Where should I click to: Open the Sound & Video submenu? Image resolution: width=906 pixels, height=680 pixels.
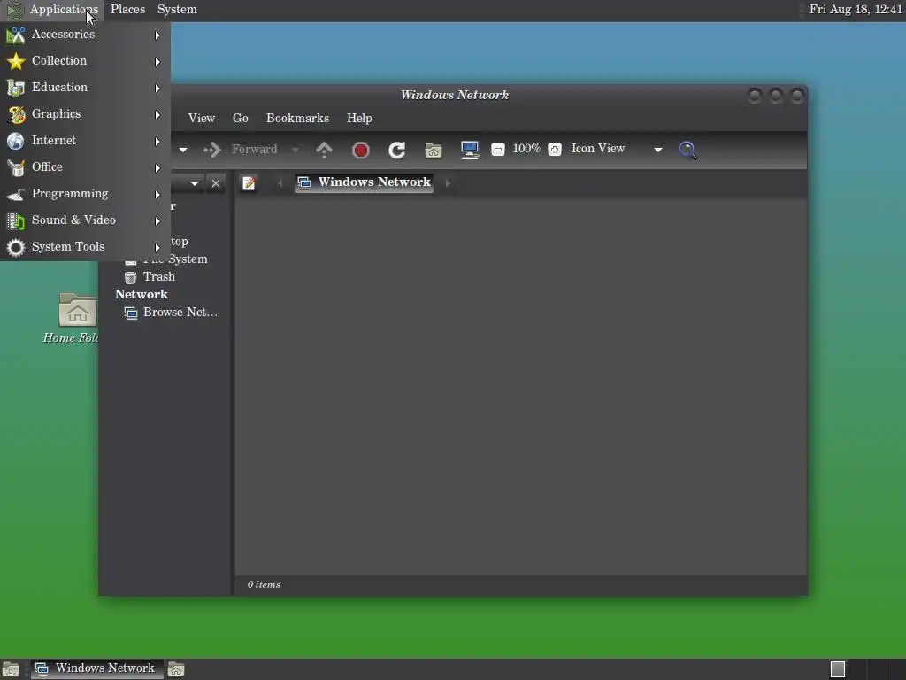coord(85,220)
